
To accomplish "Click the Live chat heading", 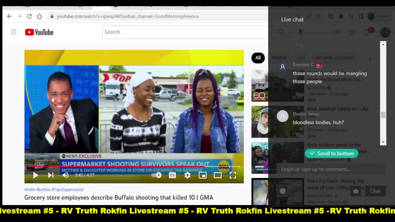I will point(292,19).
